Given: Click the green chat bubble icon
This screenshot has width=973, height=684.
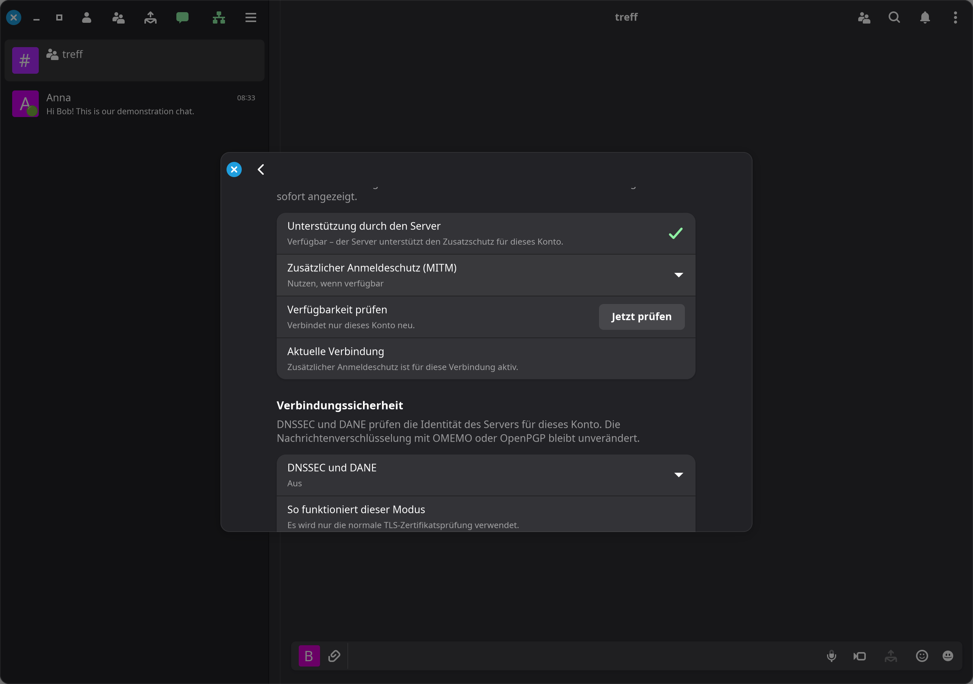Looking at the screenshot, I should pyautogui.click(x=182, y=17).
